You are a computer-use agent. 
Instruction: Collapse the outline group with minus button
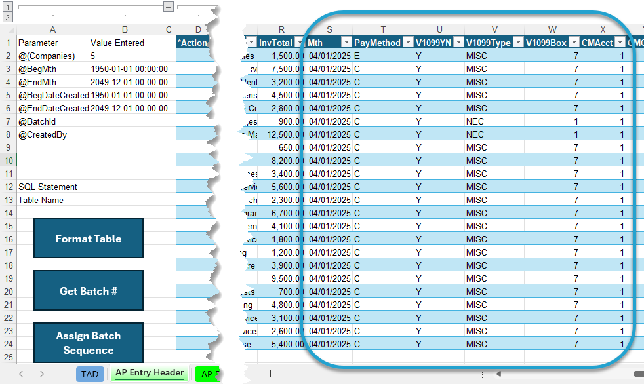(169, 7)
